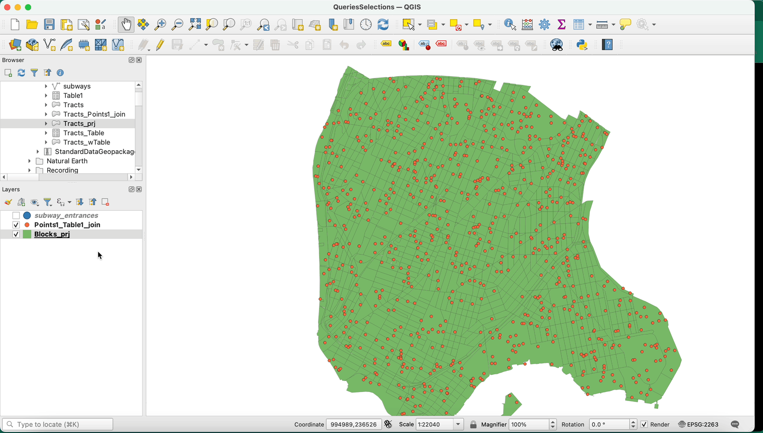Enable the subway_entrances layer checkbox

pyautogui.click(x=16, y=216)
